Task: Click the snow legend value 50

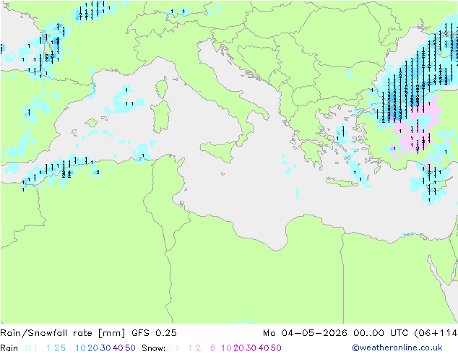Action: pyautogui.click(x=277, y=348)
